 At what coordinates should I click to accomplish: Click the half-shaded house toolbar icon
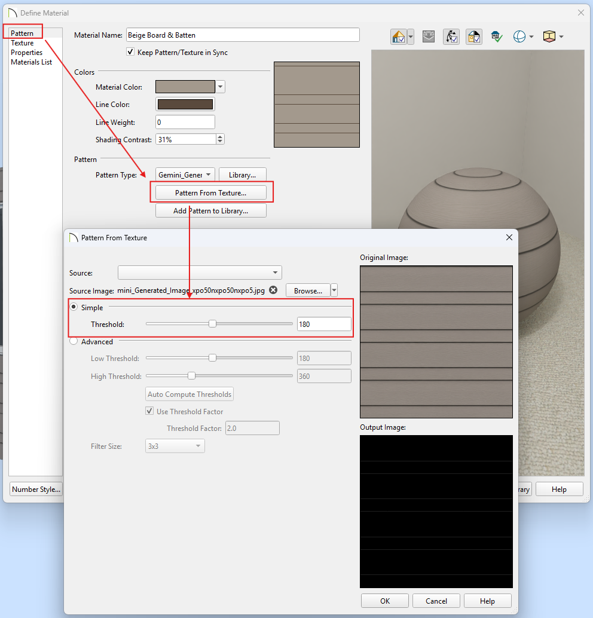point(474,36)
